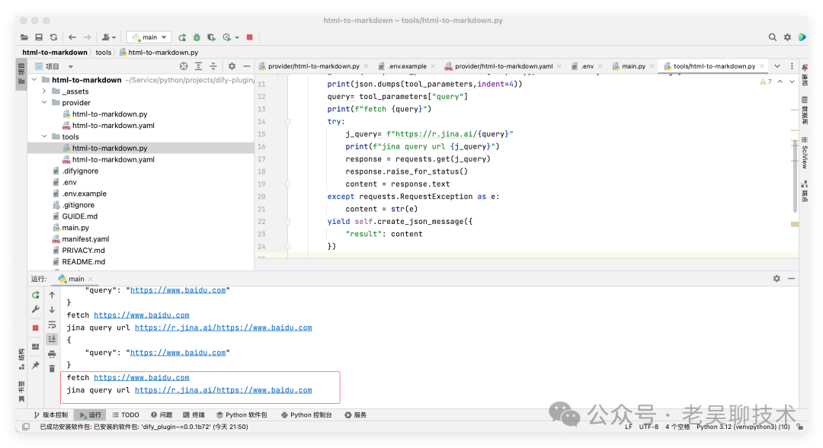Rerun 'main' in Run panel
Screen dimensions: 823x448
point(36,295)
